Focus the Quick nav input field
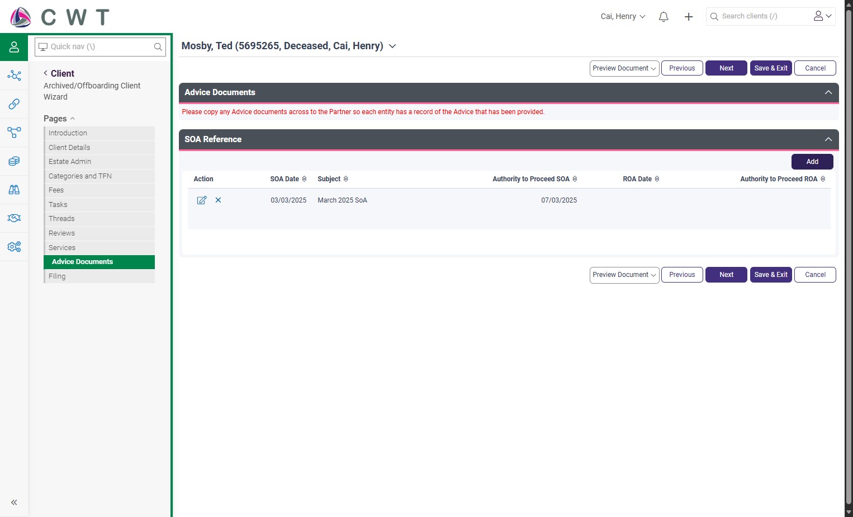 (x=100, y=47)
